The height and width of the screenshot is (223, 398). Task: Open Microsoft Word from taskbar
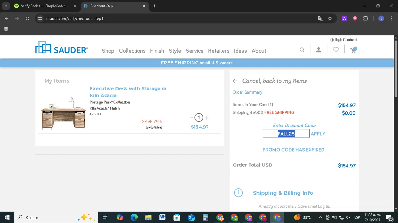pos(162,217)
